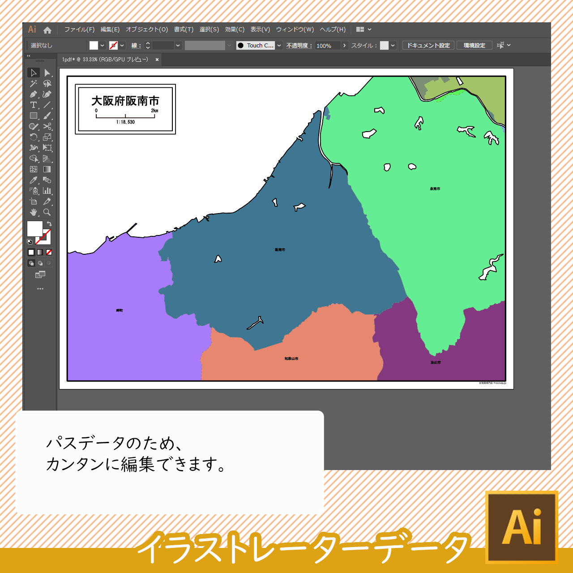This screenshot has height=573, width=573.
Task: Select the Rotate tool
Action: [34, 137]
